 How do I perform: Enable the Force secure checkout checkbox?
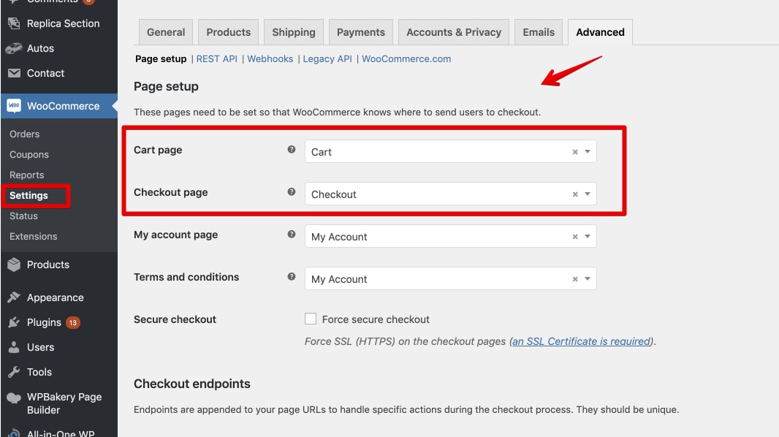[x=311, y=319]
